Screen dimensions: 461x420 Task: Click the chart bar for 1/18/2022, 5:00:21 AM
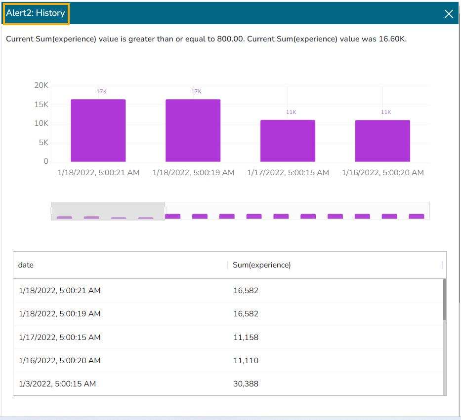(98, 131)
